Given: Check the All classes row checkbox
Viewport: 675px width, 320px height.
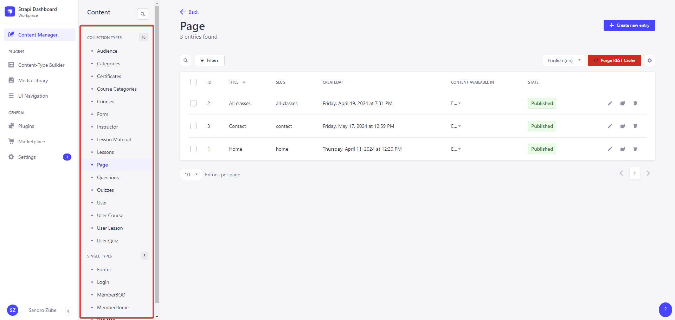Looking at the screenshot, I should (x=193, y=103).
